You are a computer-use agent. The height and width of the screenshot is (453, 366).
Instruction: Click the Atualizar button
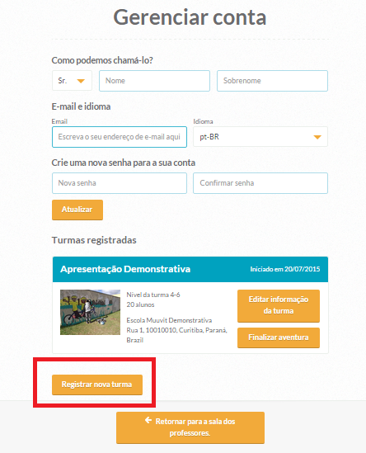pyautogui.click(x=77, y=210)
